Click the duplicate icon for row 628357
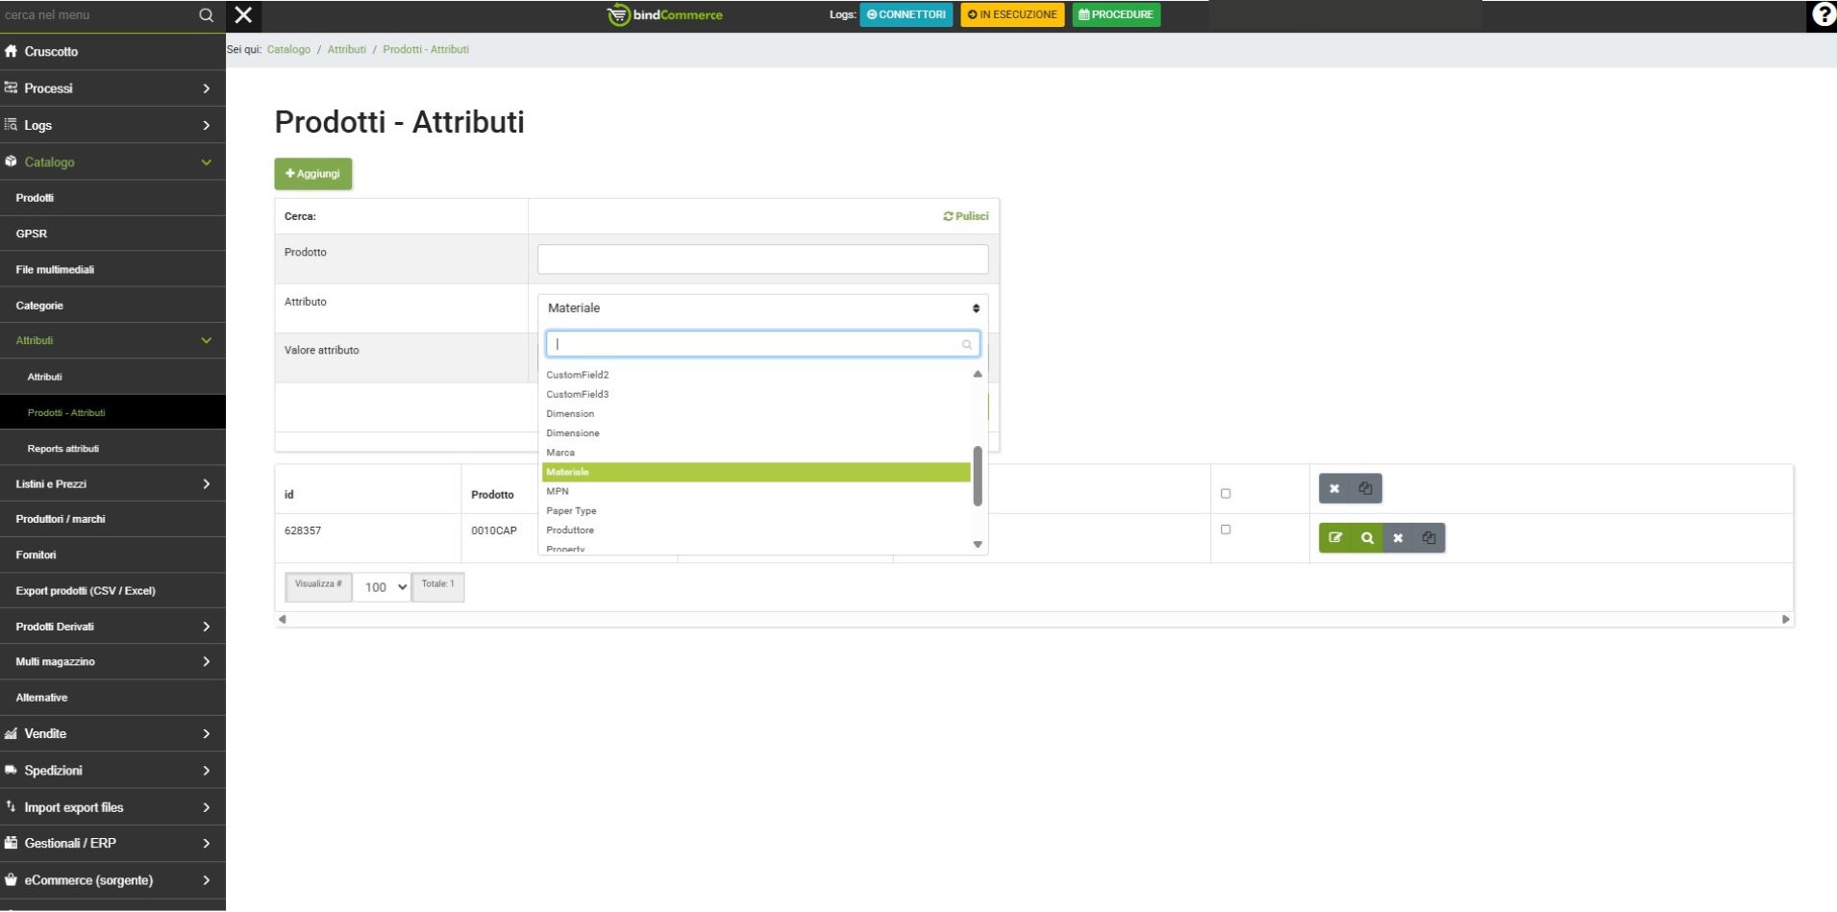The height and width of the screenshot is (912, 1837). click(x=1429, y=538)
